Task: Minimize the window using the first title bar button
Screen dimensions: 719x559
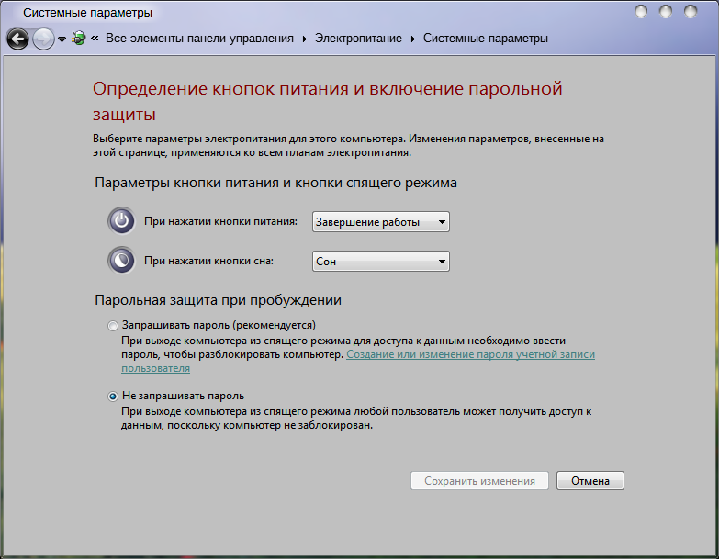Action: coord(641,11)
